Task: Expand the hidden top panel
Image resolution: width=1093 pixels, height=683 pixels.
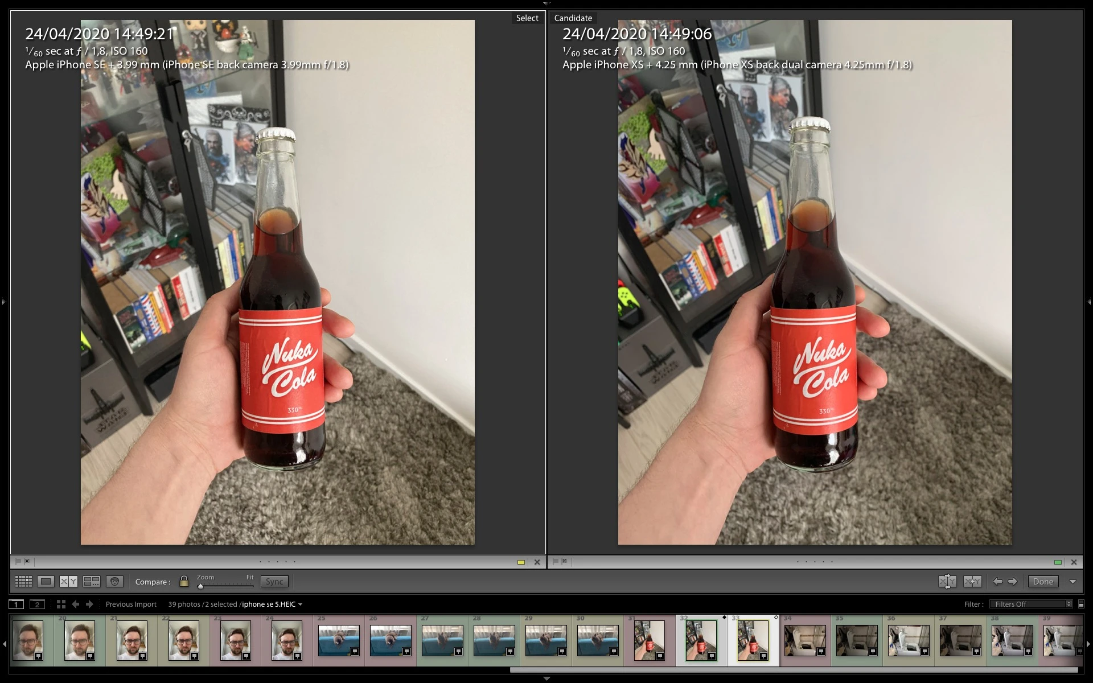Action: [546, 3]
